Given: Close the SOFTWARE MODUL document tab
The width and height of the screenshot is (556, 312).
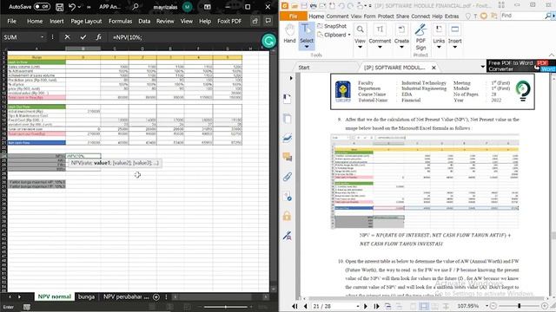Looking at the screenshot, I should 434,68.
